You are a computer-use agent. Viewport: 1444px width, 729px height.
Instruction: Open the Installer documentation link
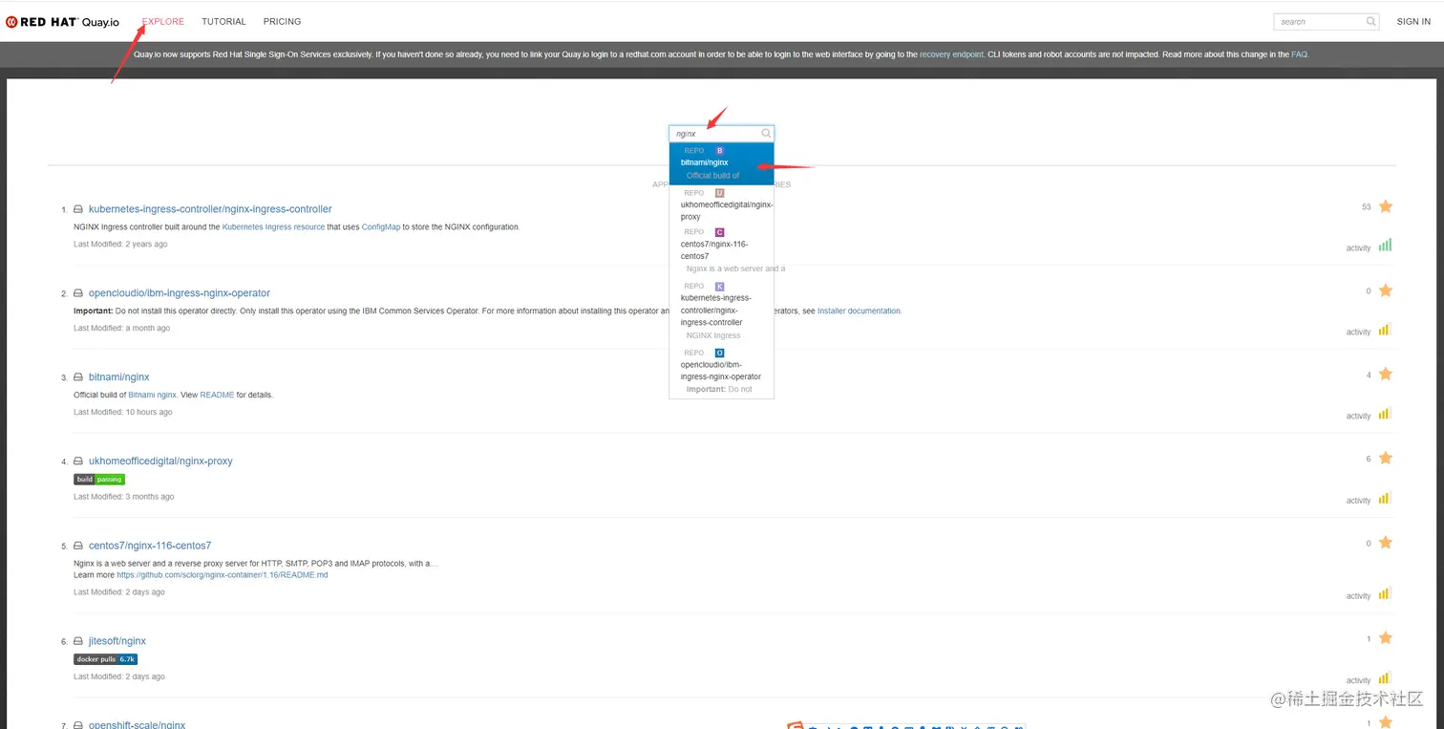point(859,311)
